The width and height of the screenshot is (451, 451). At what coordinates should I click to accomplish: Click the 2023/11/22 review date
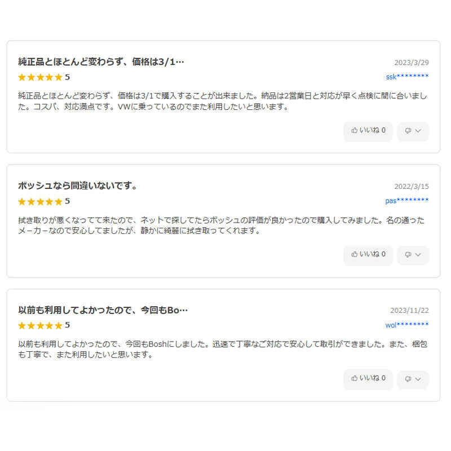click(409, 311)
